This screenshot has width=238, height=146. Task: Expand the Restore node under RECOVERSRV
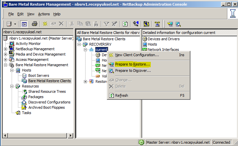[85, 82]
